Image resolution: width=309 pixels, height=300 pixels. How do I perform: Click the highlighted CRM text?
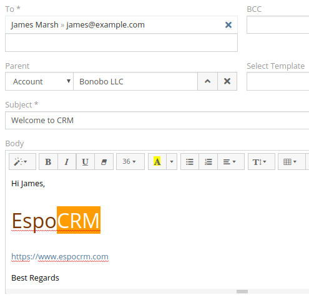[79, 220]
